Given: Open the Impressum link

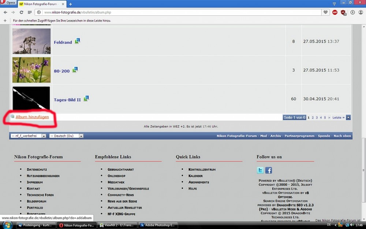Looking at the screenshot, I should coord(34,182).
